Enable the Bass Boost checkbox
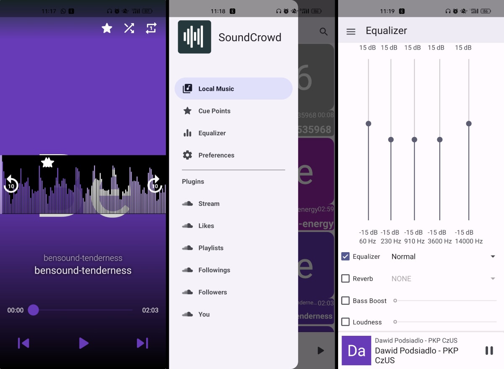 point(345,300)
